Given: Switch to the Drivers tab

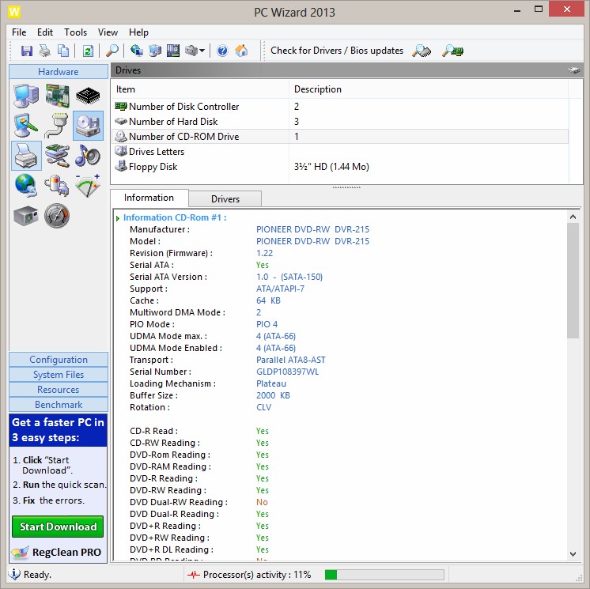Looking at the screenshot, I should (x=225, y=199).
